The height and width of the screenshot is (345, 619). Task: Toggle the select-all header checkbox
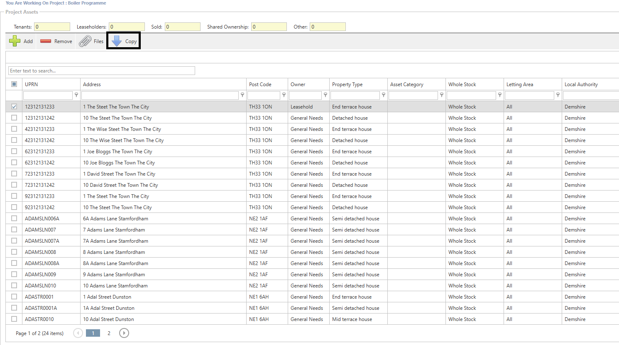[14, 84]
